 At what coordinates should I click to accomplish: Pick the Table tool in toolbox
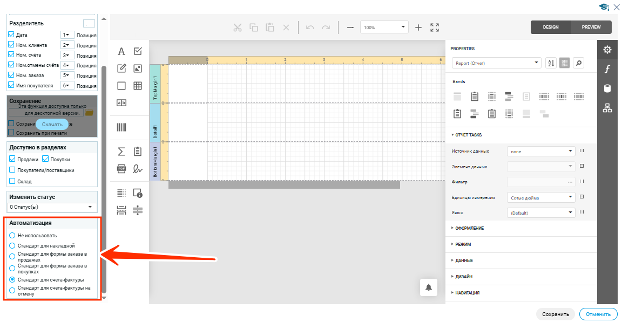[138, 86]
